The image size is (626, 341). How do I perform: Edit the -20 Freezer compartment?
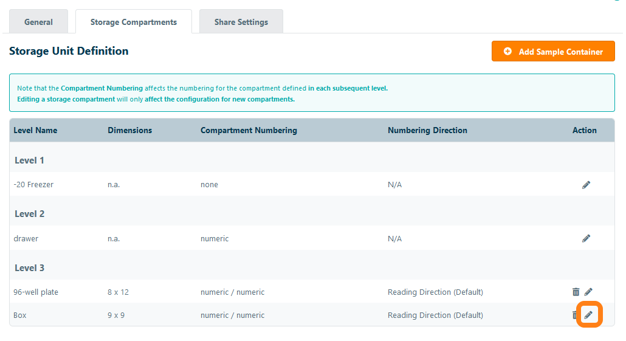[x=586, y=185]
